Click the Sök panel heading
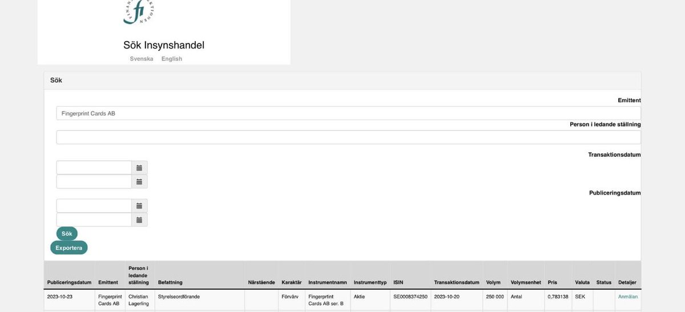685x312 pixels. click(x=56, y=80)
